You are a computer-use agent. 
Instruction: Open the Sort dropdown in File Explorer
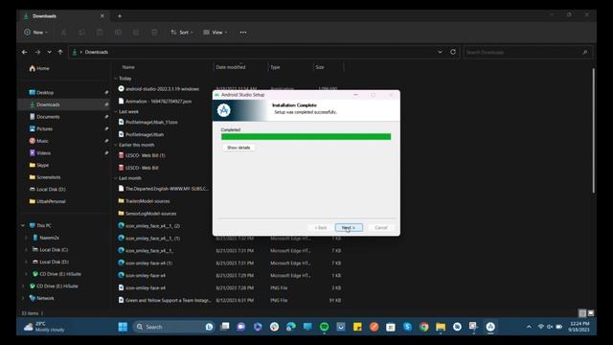tap(182, 33)
